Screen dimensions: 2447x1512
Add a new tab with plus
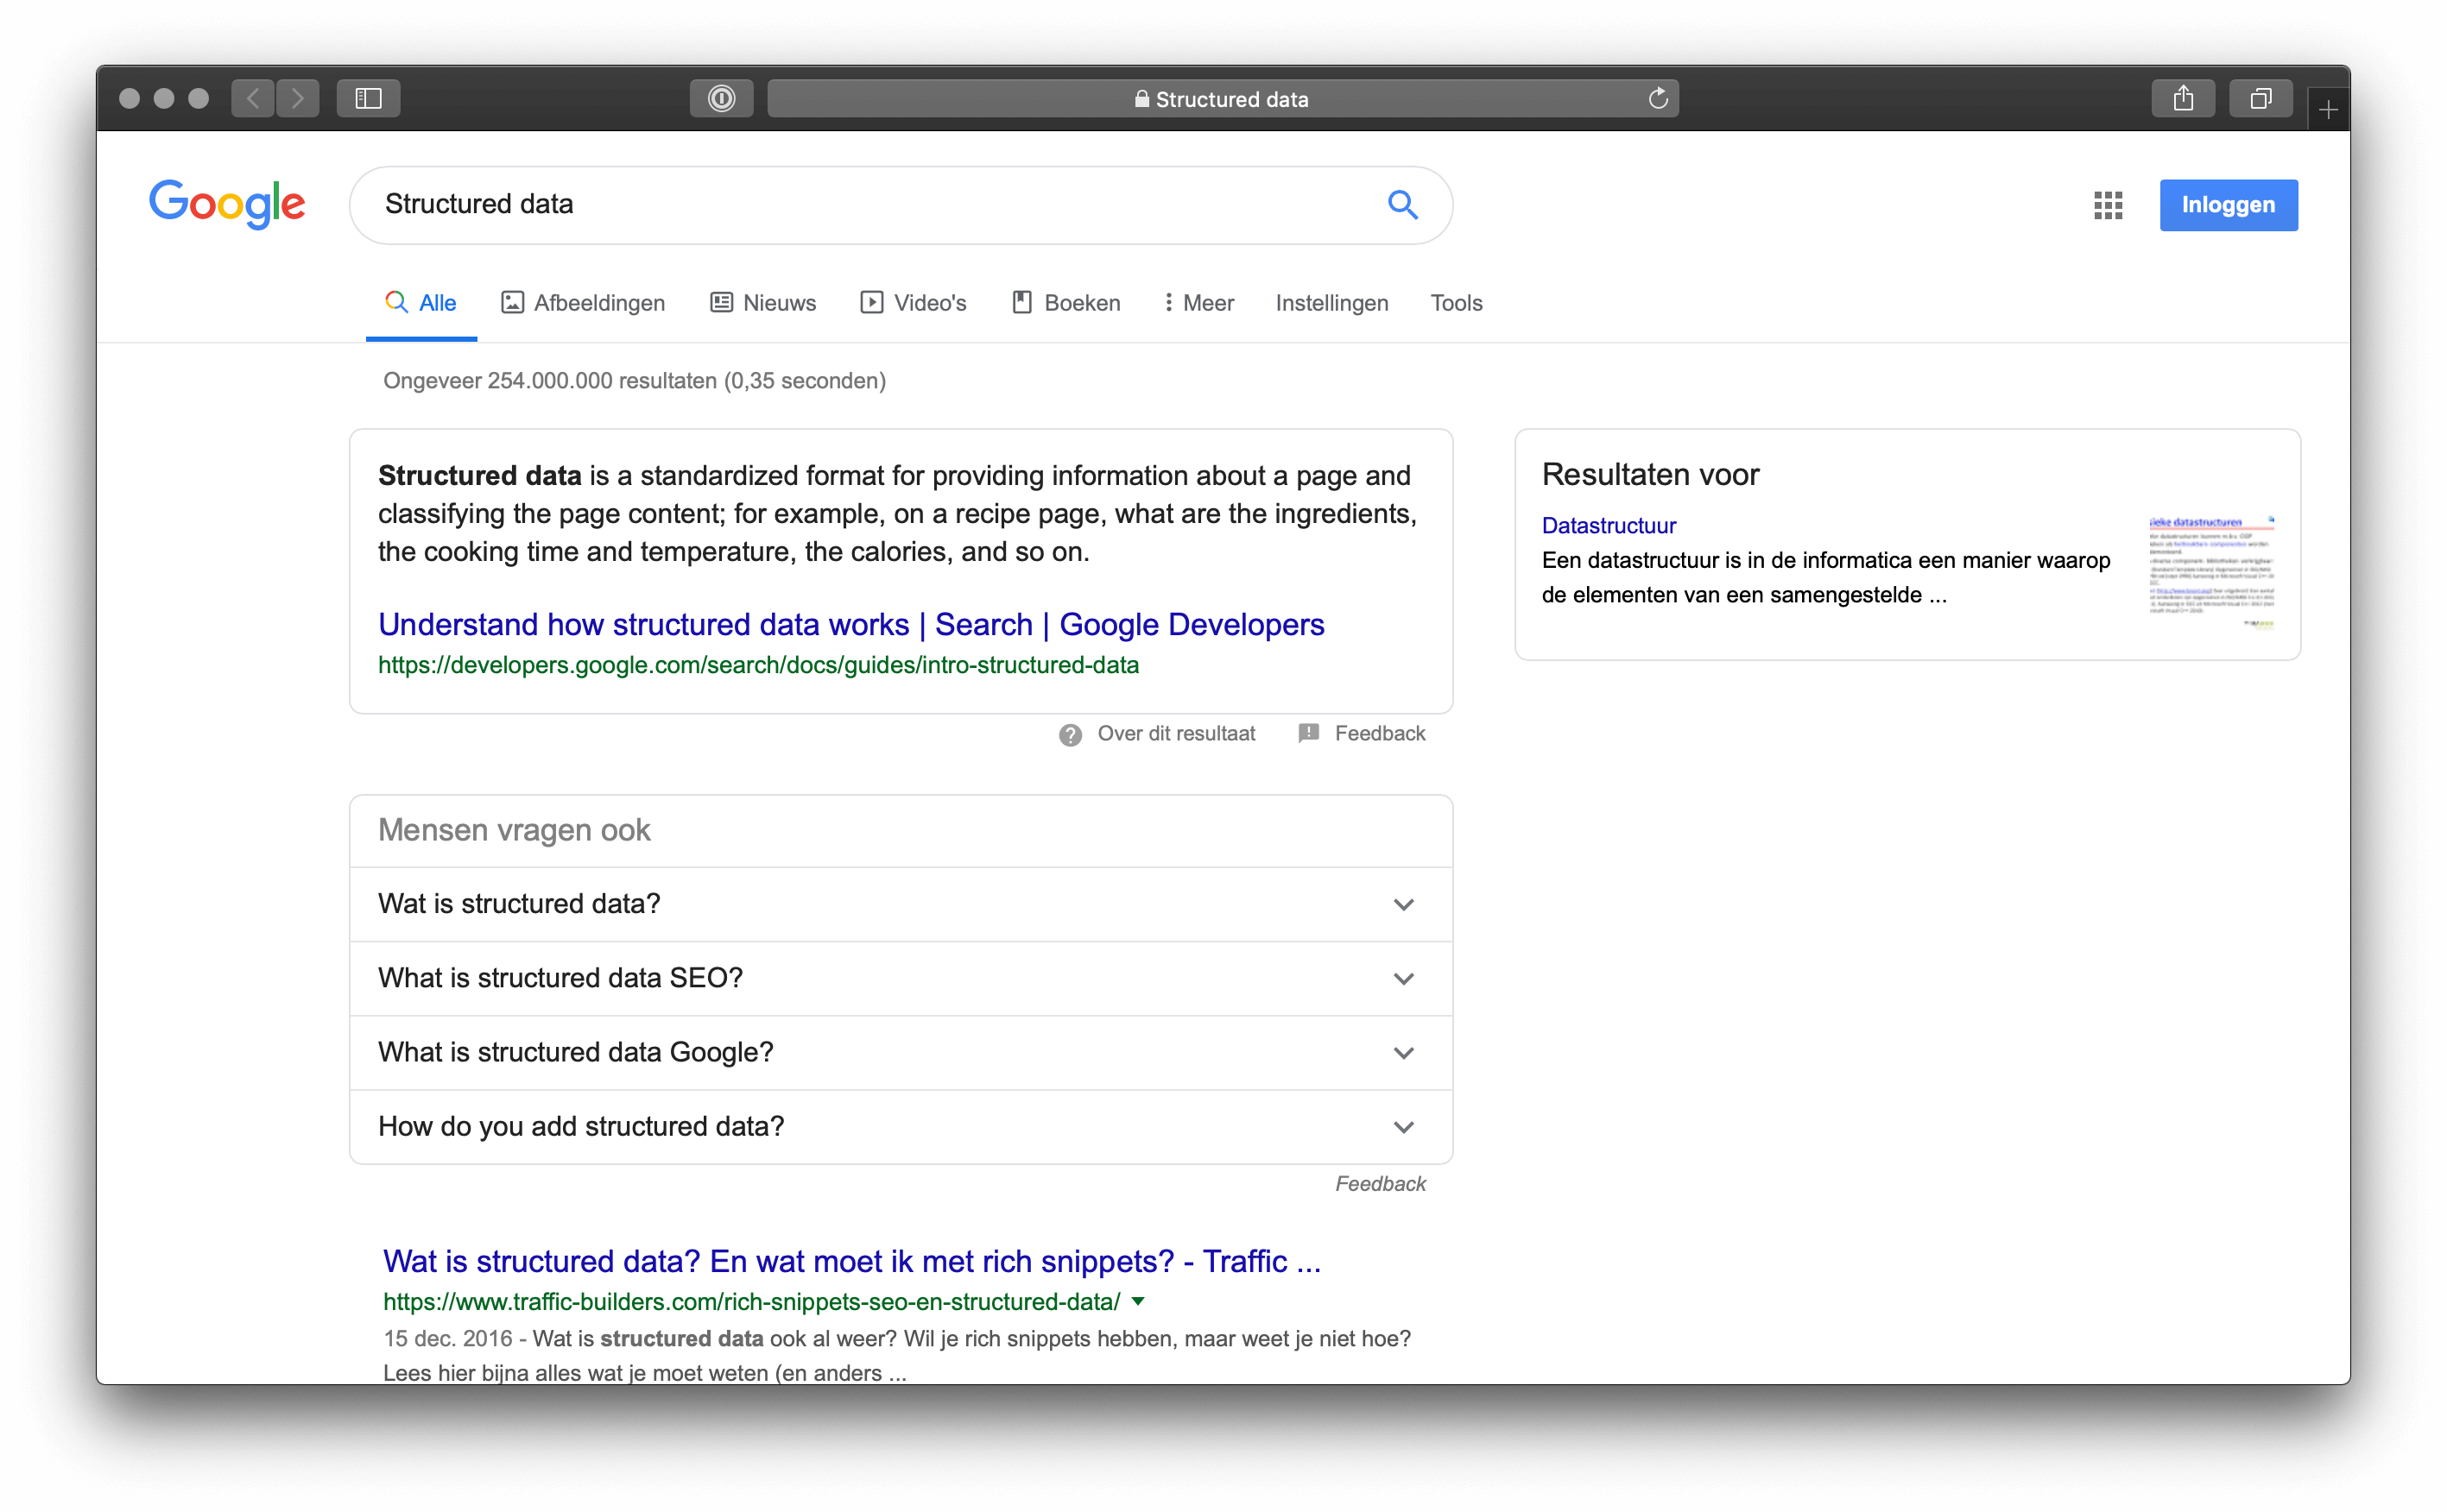point(2328,110)
